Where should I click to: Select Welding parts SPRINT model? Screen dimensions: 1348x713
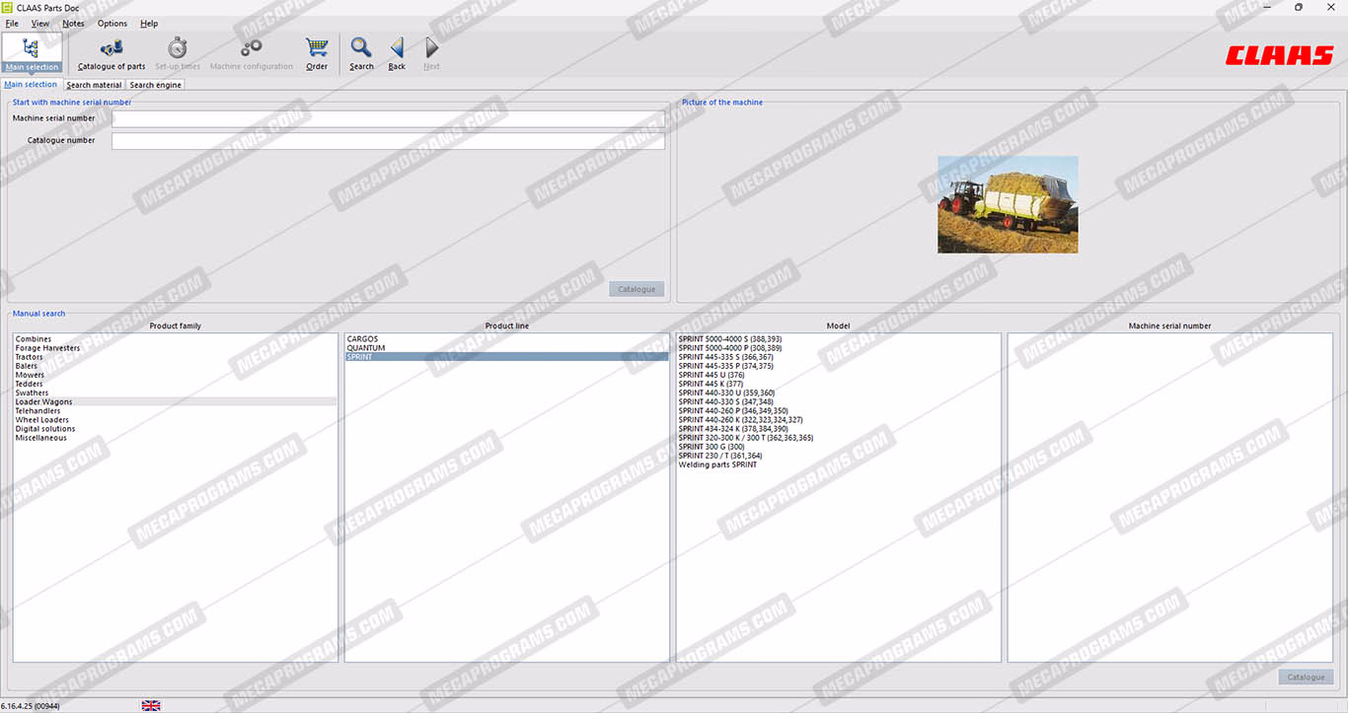838,464
